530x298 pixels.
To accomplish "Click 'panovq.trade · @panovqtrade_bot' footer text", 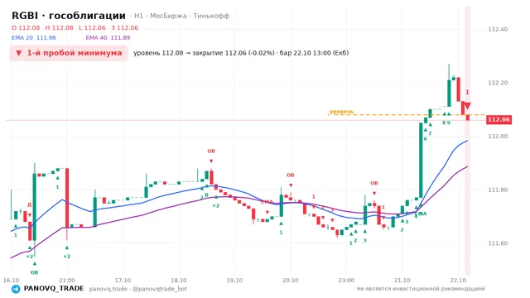I will pyautogui.click(x=138, y=289).
